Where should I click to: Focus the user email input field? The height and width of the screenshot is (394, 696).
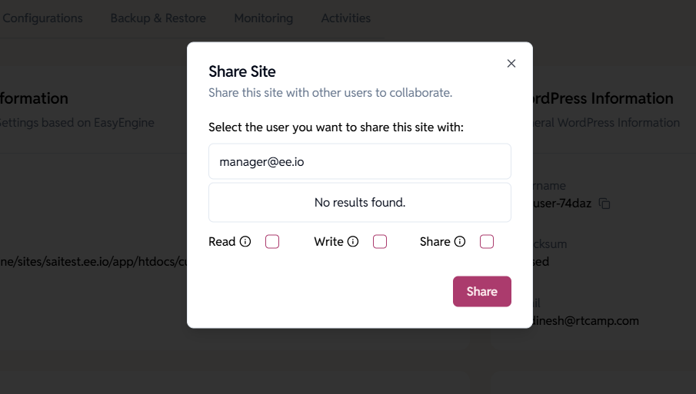[x=360, y=161]
